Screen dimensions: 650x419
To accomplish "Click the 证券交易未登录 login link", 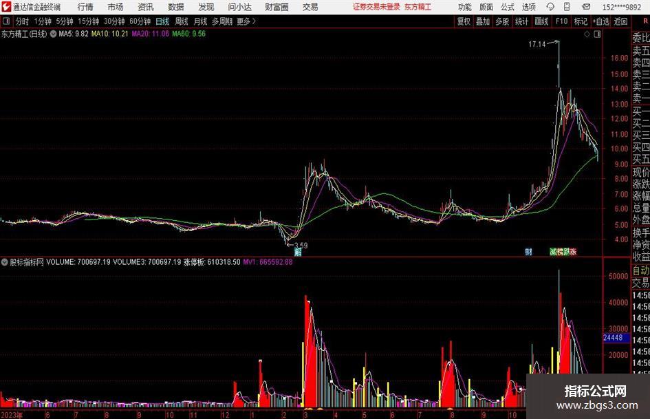I will (x=376, y=7).
